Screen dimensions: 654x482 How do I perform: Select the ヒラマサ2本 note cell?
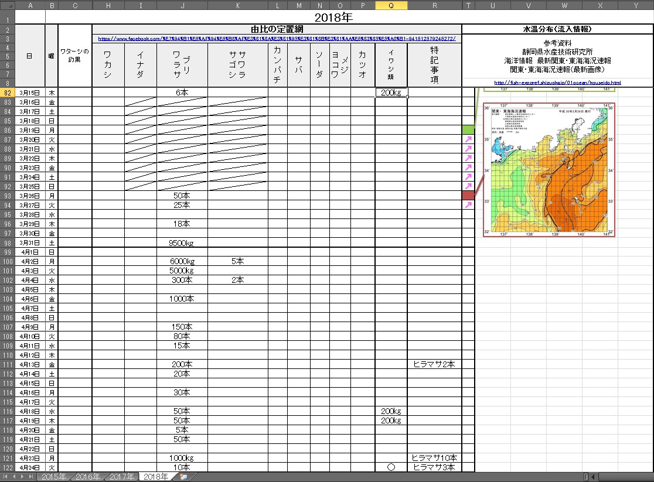[435, 364]
